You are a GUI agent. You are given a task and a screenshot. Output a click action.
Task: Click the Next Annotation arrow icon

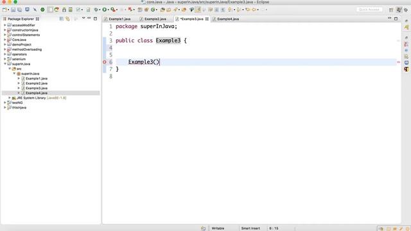(230, 10)
